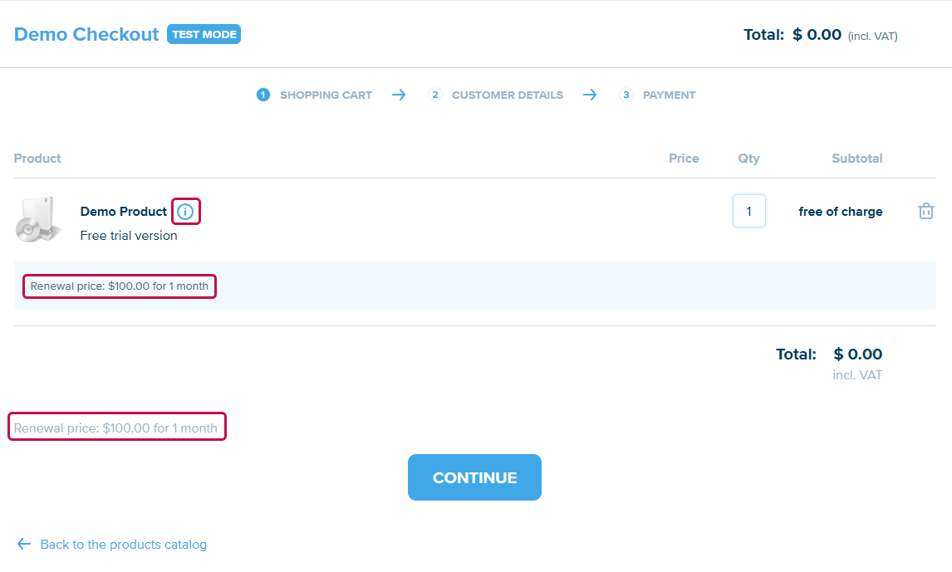Click the step 1 circle icon
This screenshot has width=952, height=572.
coord(263,95)
